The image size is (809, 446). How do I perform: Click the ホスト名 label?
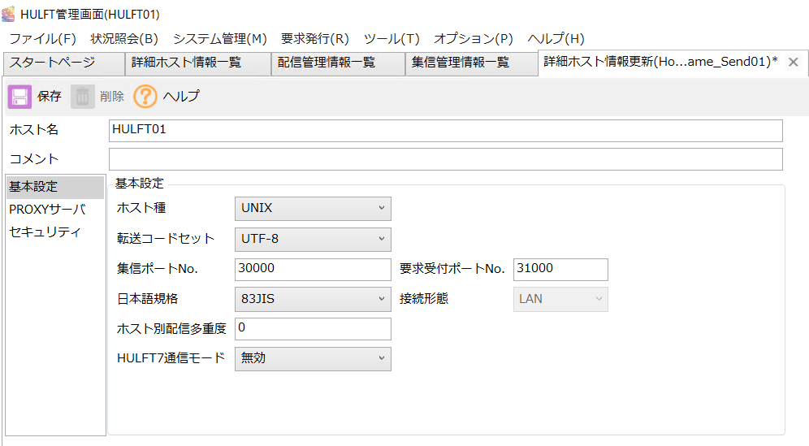pos(34,130)
